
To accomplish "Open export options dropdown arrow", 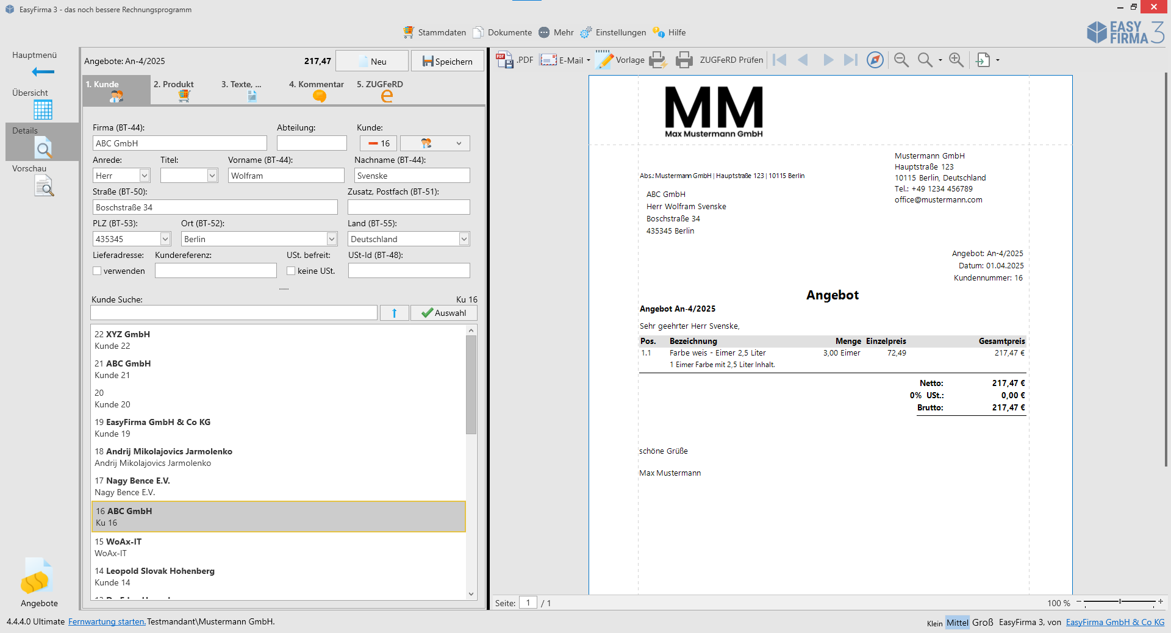I will [x=998, y=60].
